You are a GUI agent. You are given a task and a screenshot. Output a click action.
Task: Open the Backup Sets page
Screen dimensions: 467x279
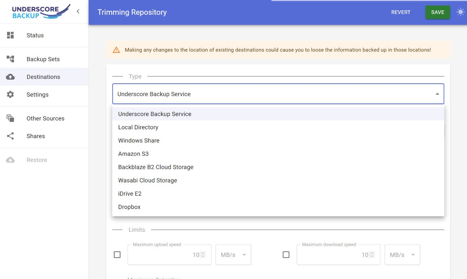click(44, 59)
